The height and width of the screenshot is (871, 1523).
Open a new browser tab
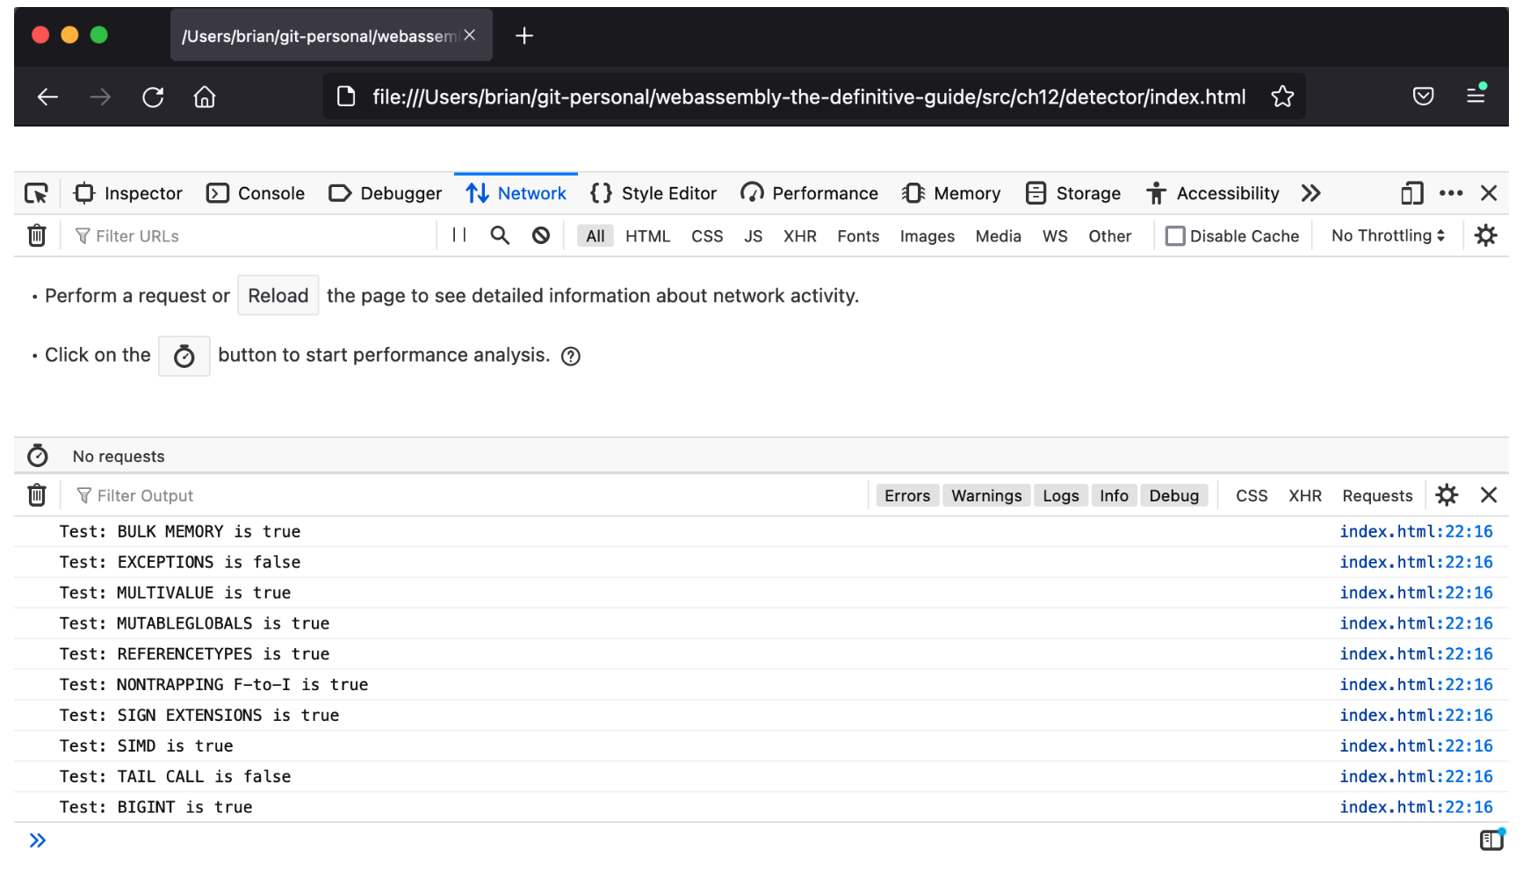[x=524, y=35]
